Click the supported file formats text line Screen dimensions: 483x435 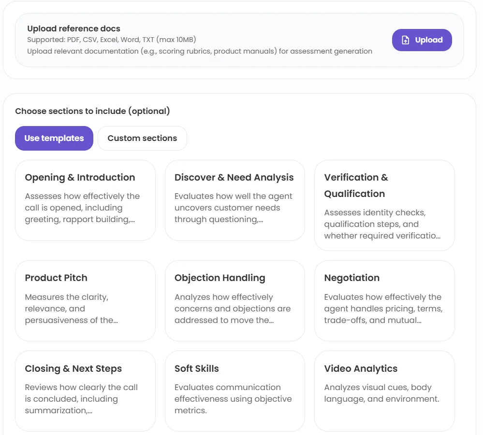pos(111,40)
